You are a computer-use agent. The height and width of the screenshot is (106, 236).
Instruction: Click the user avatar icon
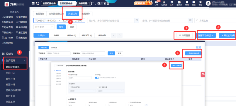point(208,3)
